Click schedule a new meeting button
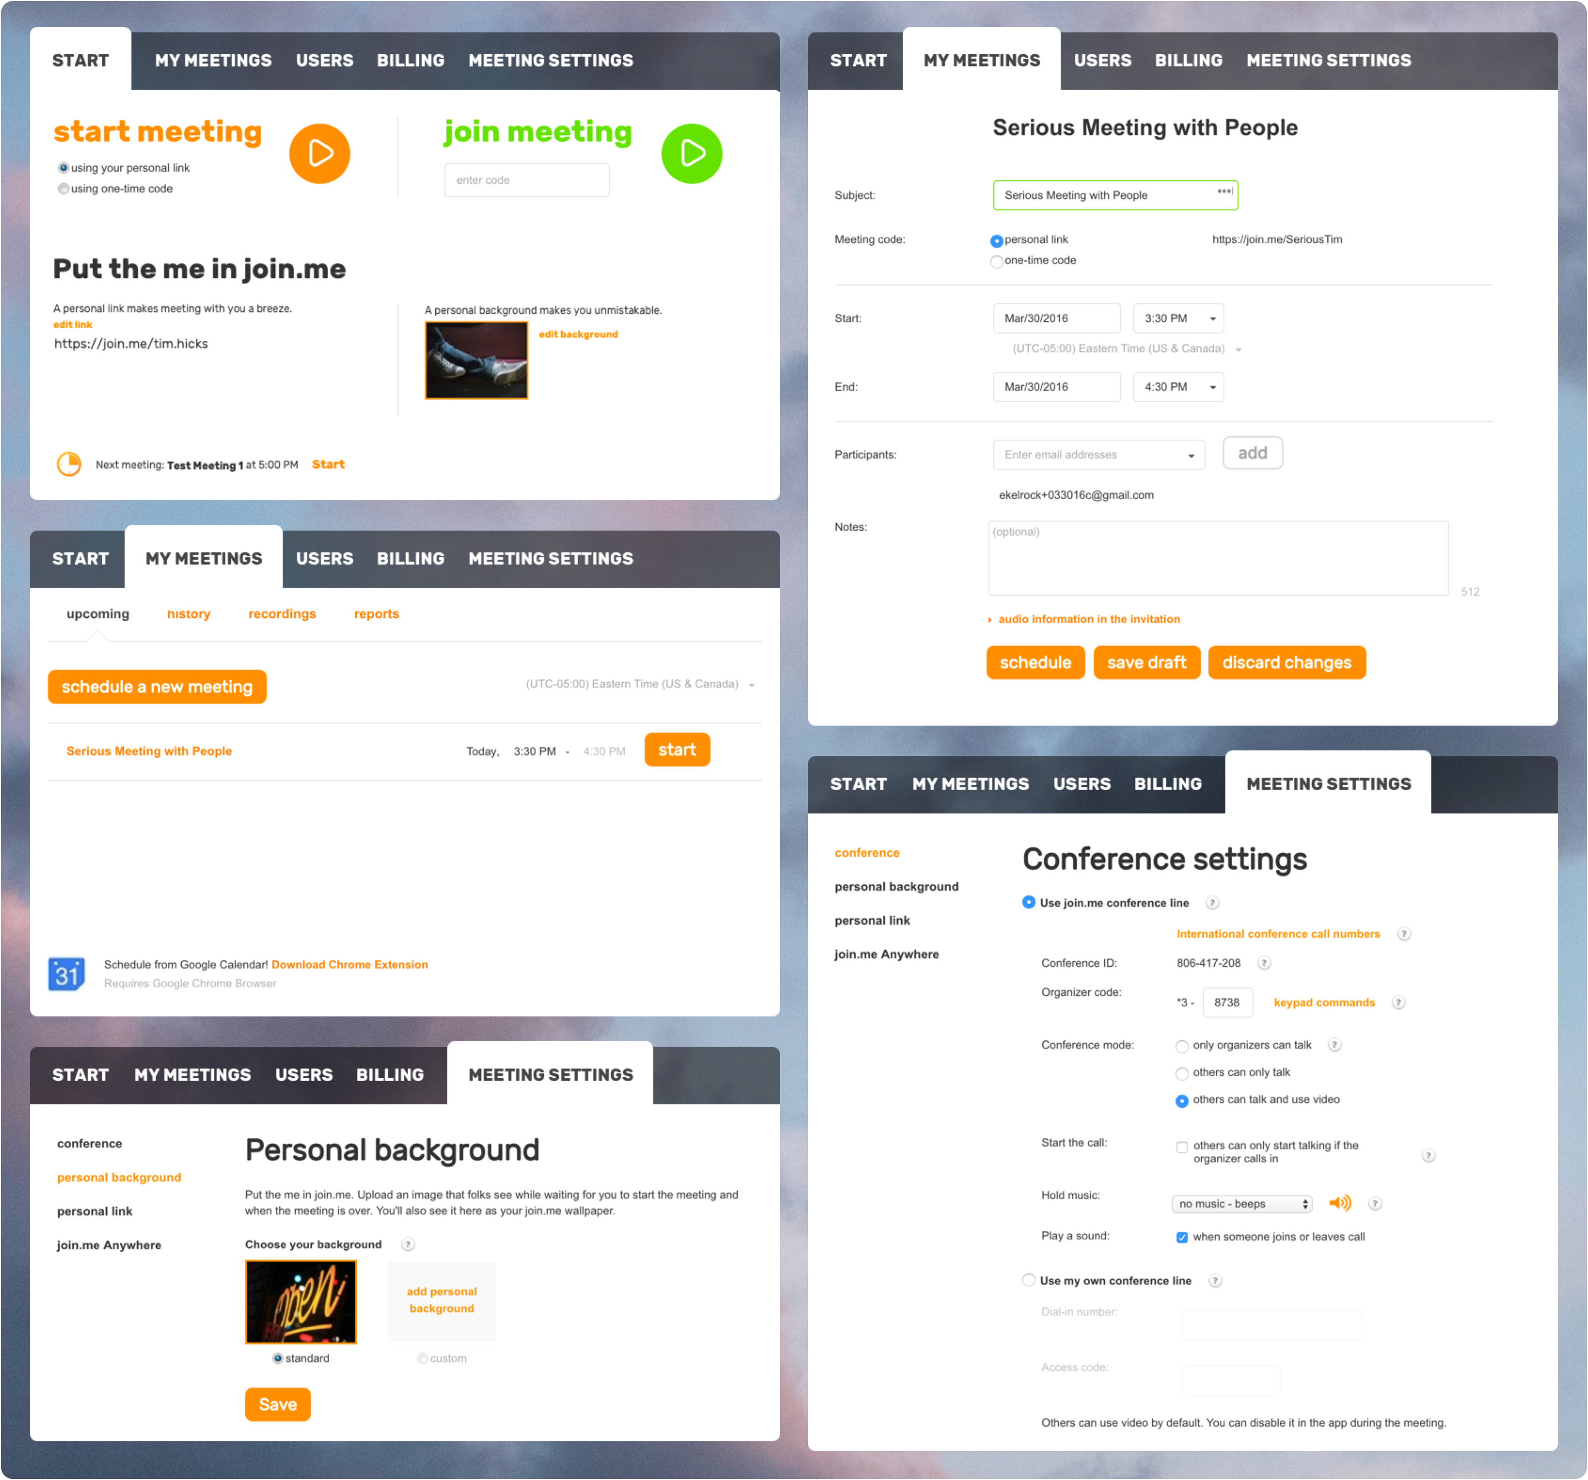 (x=157, y=687)
